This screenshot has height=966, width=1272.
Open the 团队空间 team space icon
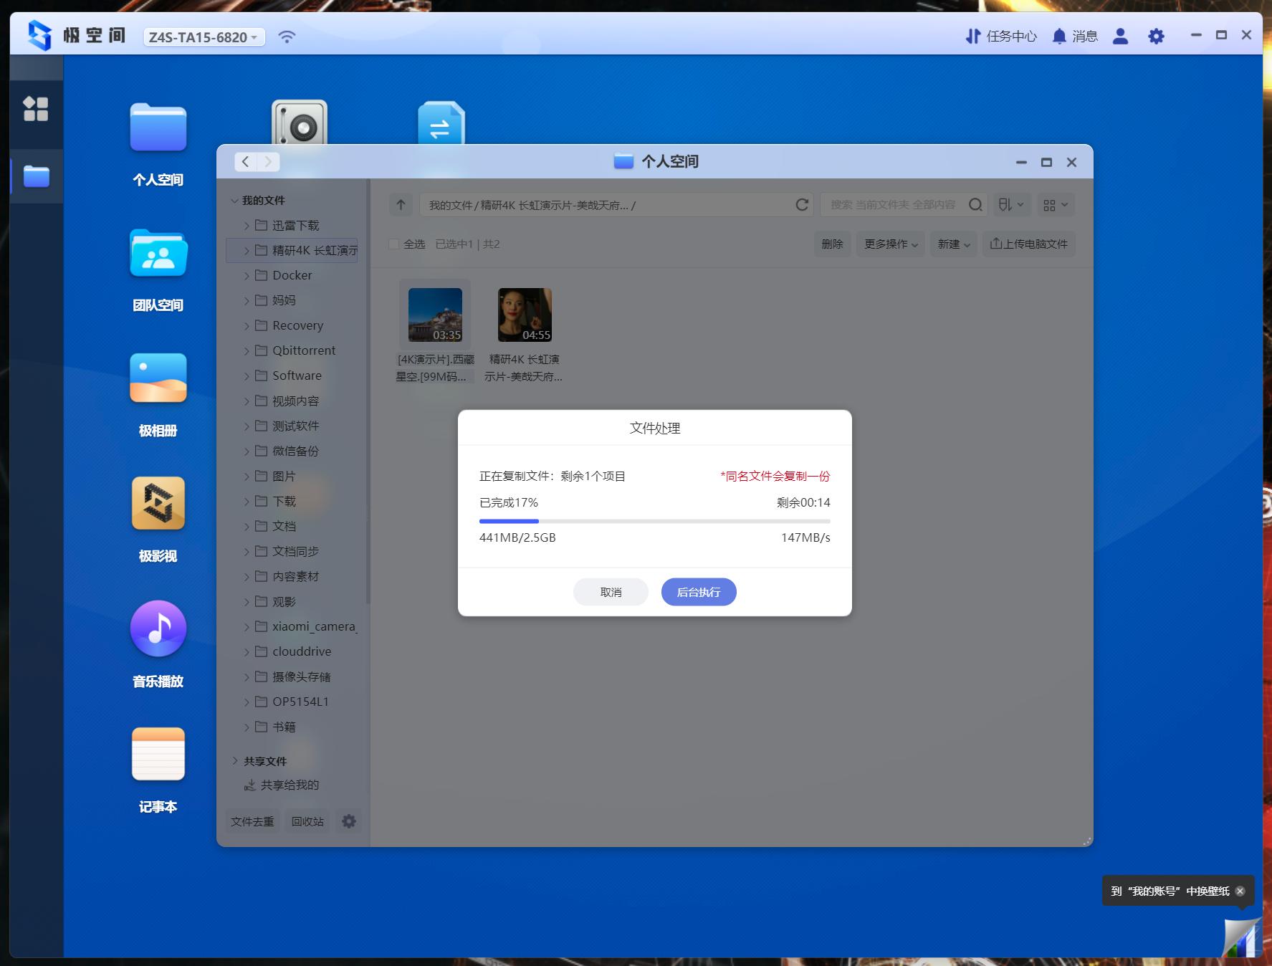click(x=158, y=254)
